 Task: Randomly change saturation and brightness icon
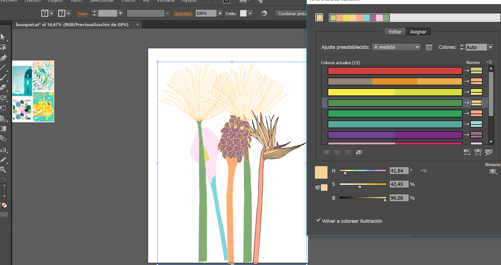coord(478,152)
